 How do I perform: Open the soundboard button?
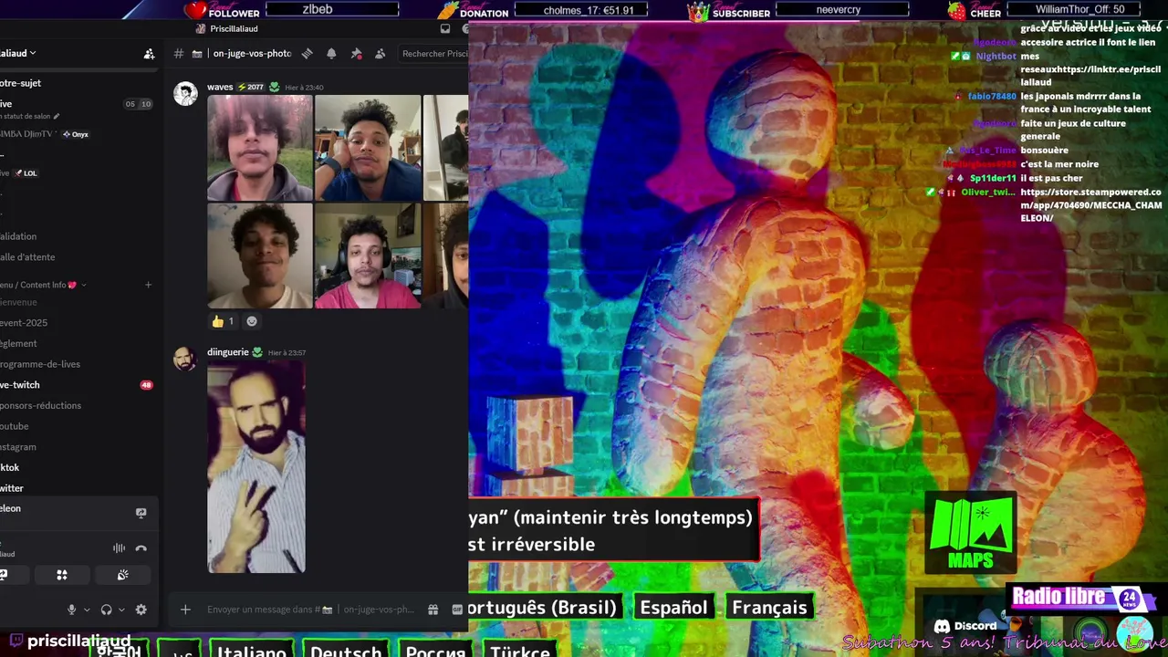point(123,575)
